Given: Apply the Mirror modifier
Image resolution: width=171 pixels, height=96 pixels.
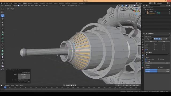Looking at the screenshot, I should click(x=151, y=42).
